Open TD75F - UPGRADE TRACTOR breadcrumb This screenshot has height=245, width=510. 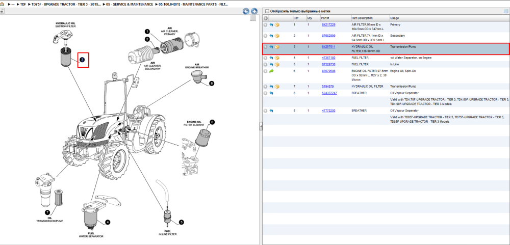(66, 5)
